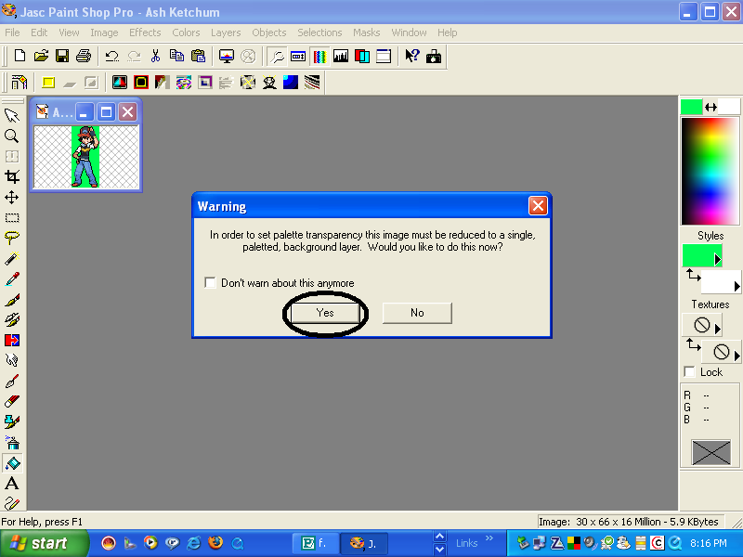The height and width of the screenshot is (557, 743).
Task: Open the Colors menu
Action: click(x=186, y=32)
